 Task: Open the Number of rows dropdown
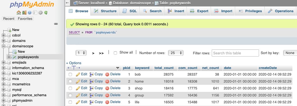coord(176,53)
